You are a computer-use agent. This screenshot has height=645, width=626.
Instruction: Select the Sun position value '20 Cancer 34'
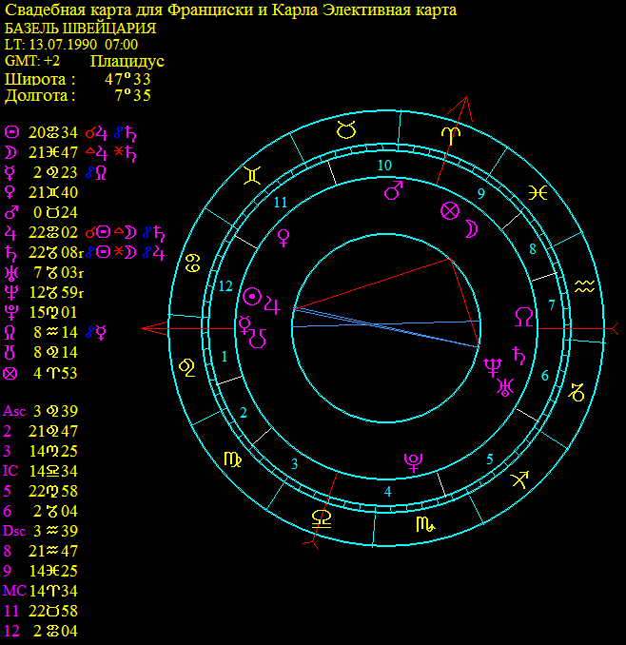coord(53,132)
